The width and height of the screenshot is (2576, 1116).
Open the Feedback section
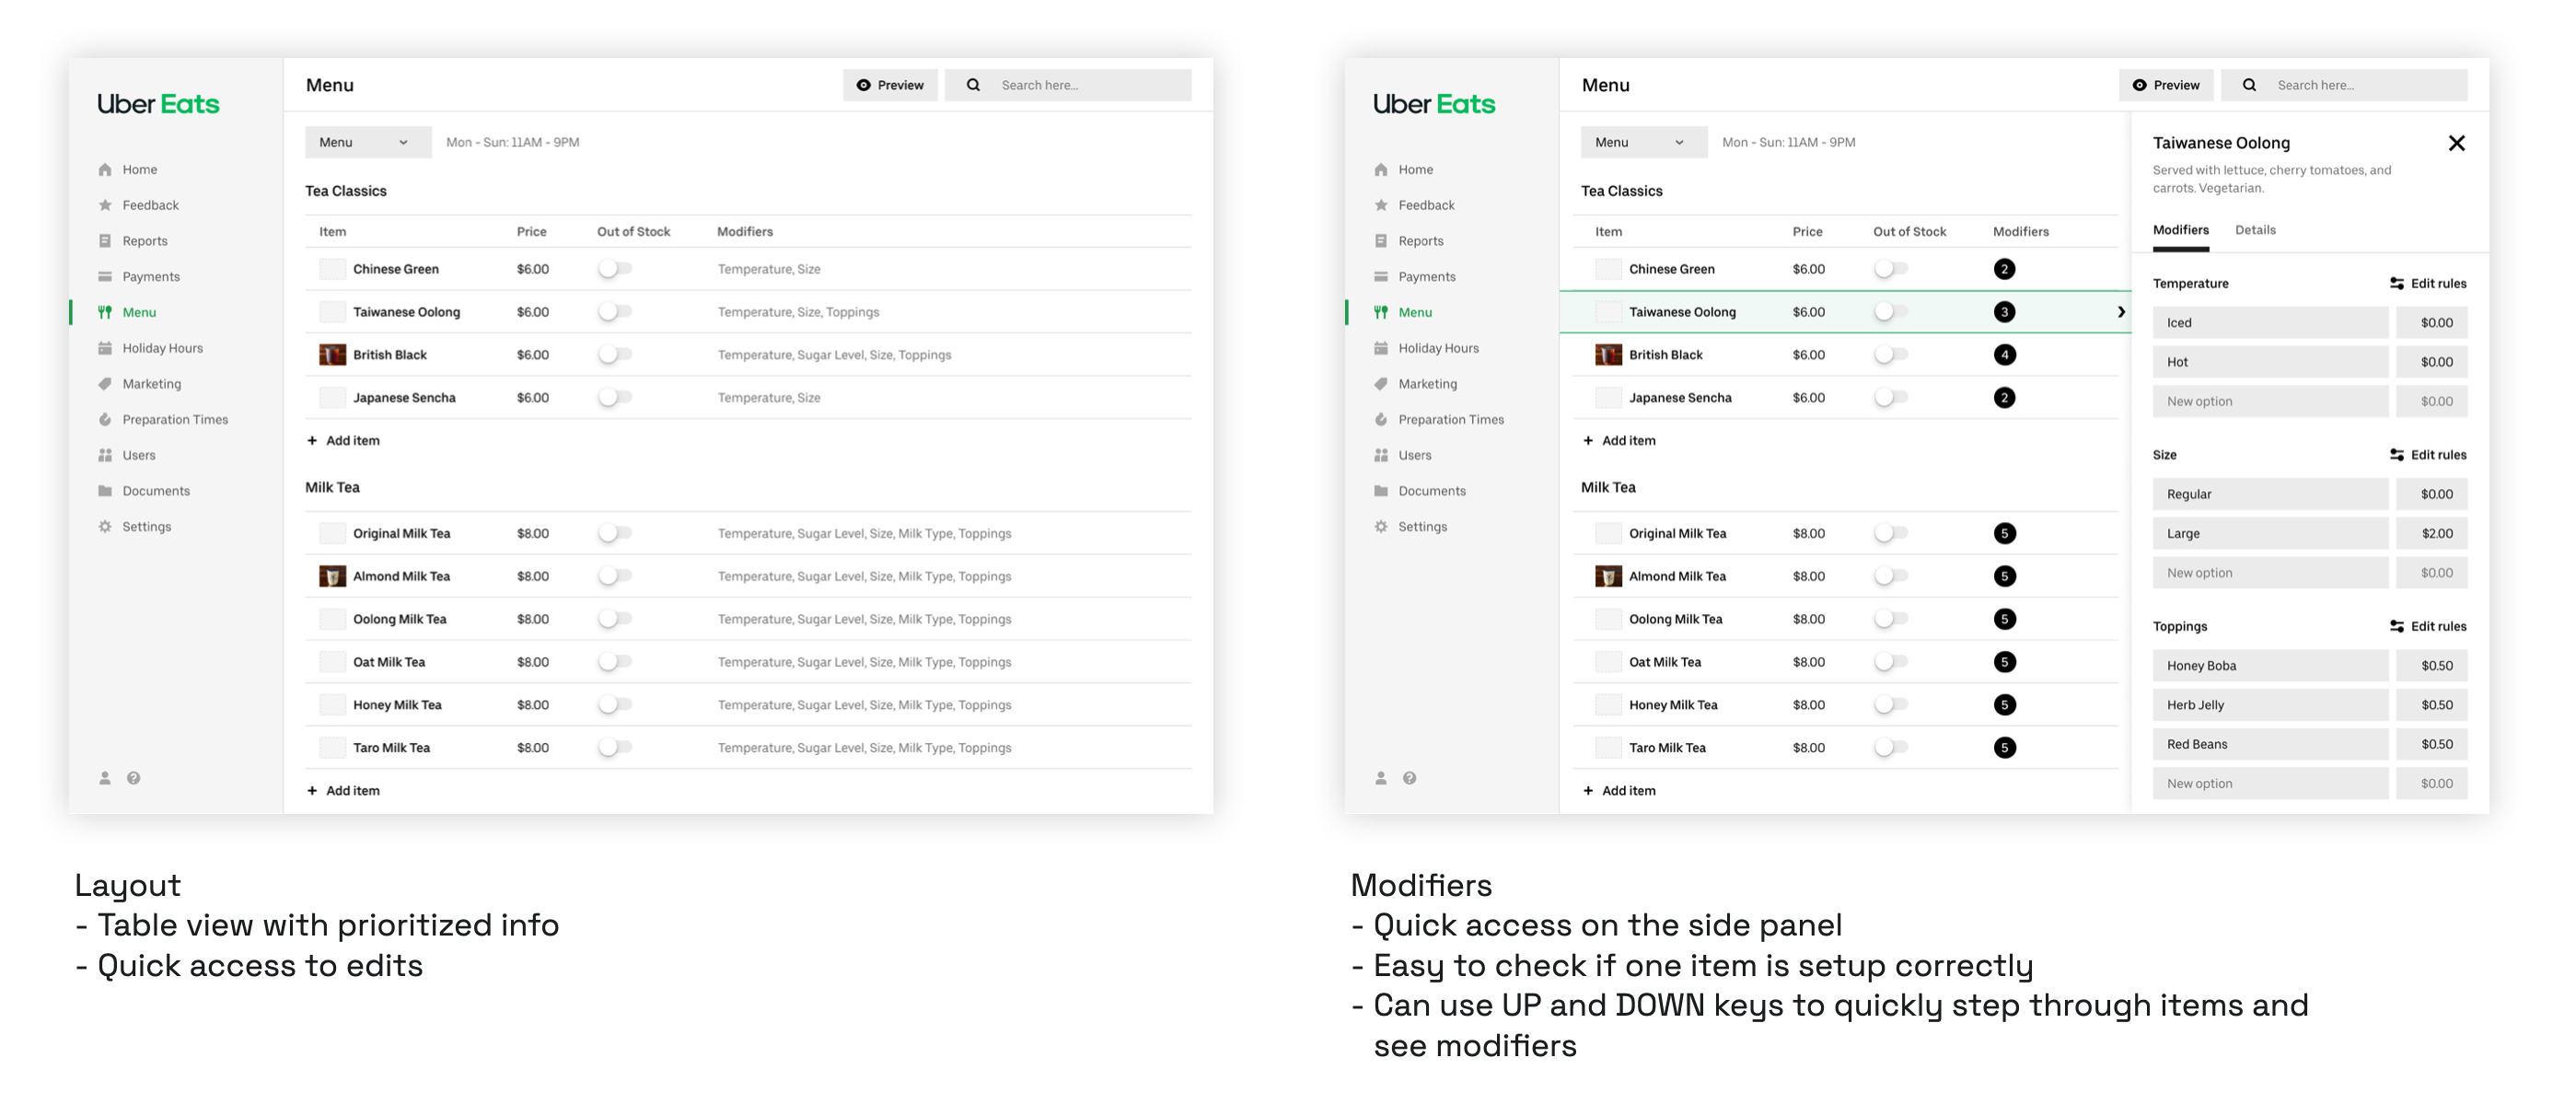point(151,205)
